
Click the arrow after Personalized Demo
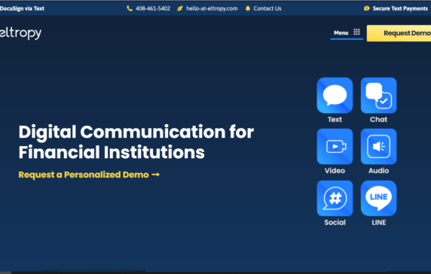click(x=155, y=175)
